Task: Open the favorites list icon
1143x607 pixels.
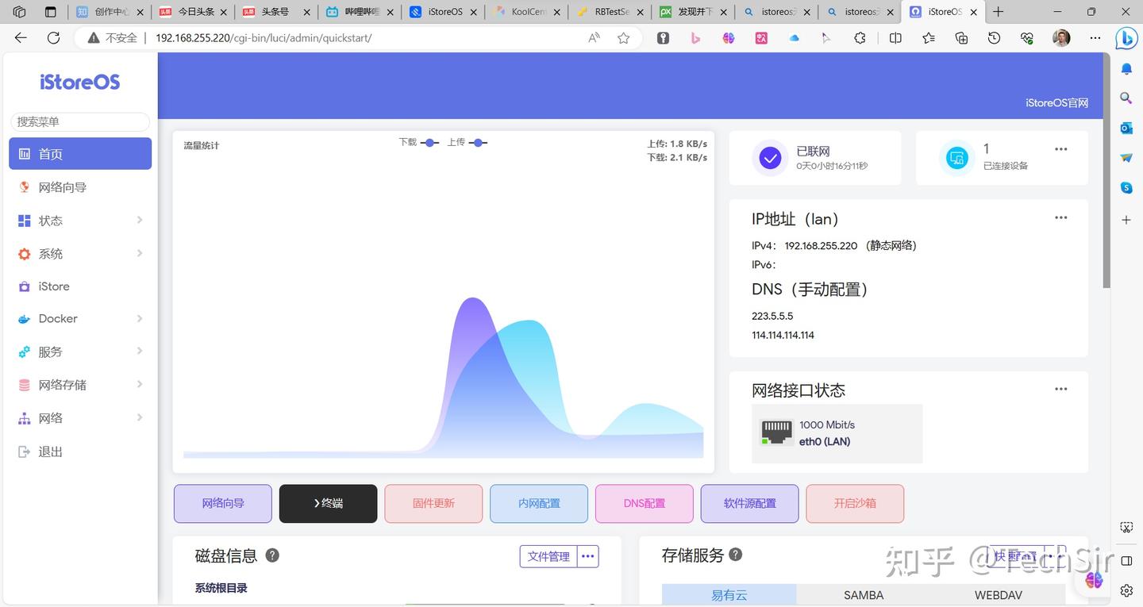Action: (929, 38)
